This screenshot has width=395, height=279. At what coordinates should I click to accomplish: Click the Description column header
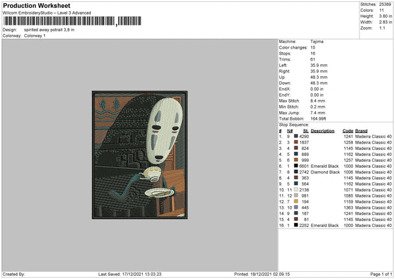click(323, 131)
